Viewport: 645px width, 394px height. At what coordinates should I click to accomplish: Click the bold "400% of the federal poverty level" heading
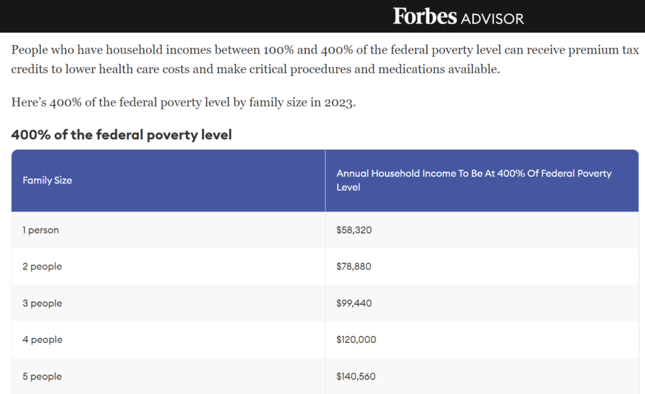click(122, 135)
